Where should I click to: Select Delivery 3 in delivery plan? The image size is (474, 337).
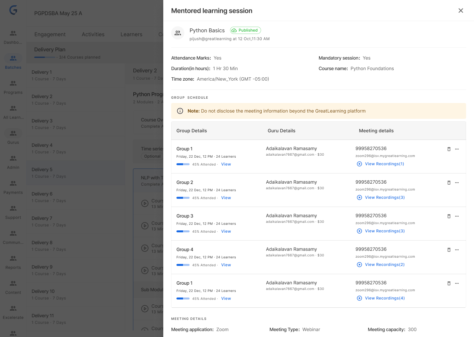point(76,124)
